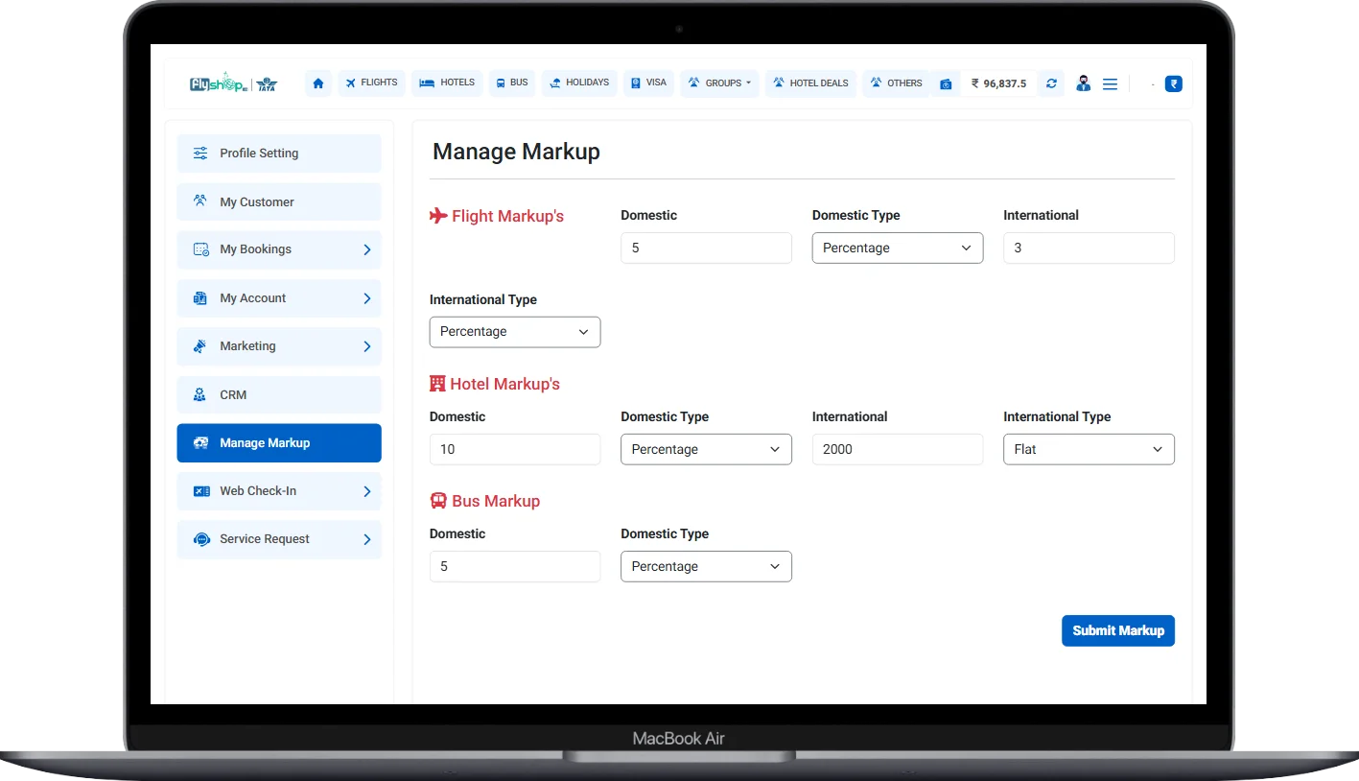Expand the My Bookings sidebar chevron
Screen dimensions: 1359x781
367,249
